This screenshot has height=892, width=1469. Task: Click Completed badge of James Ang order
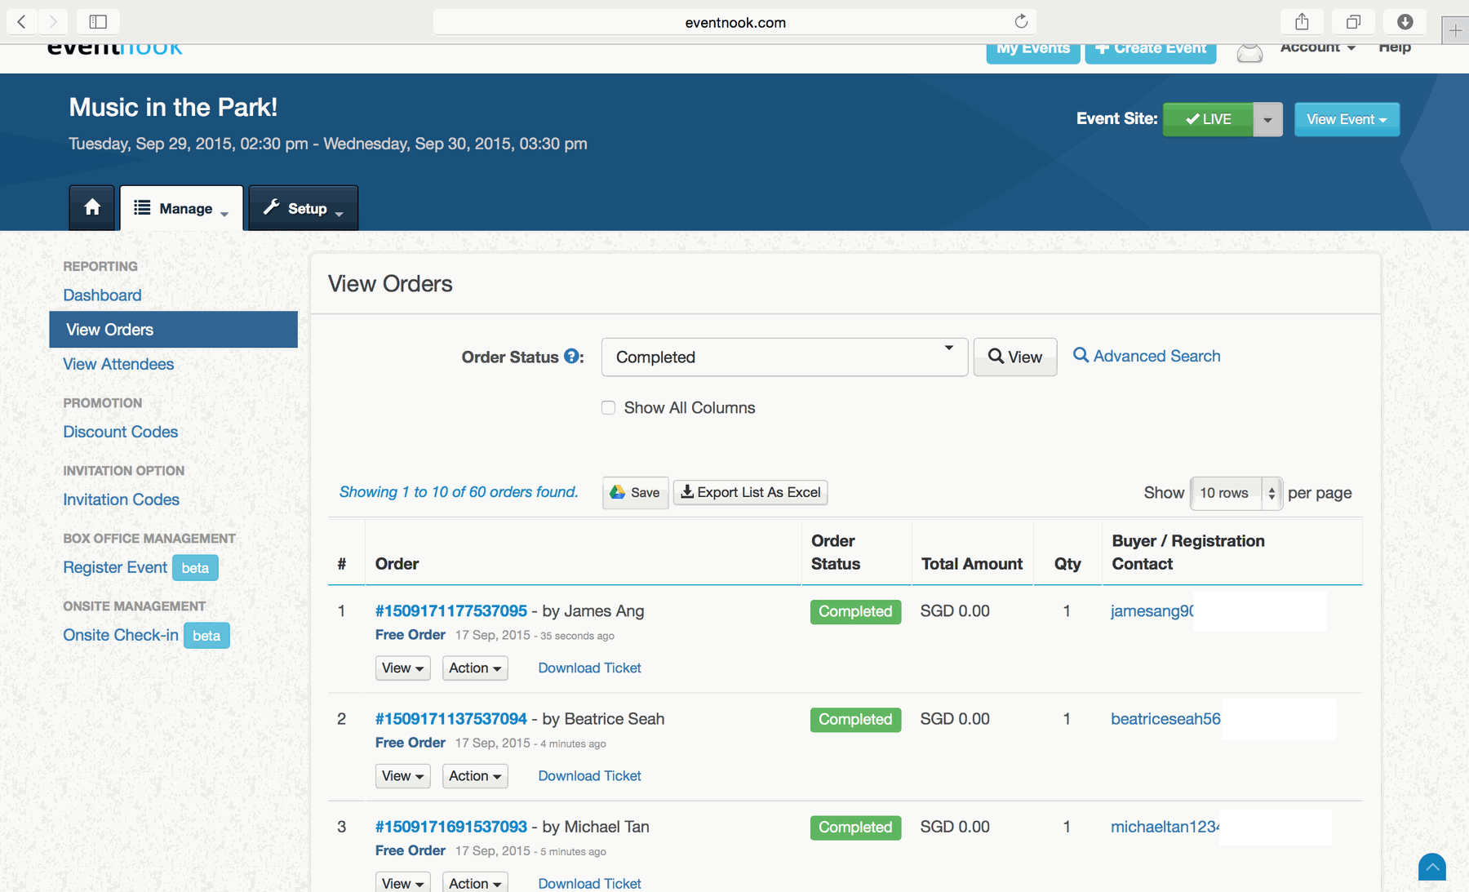point(855,611)
